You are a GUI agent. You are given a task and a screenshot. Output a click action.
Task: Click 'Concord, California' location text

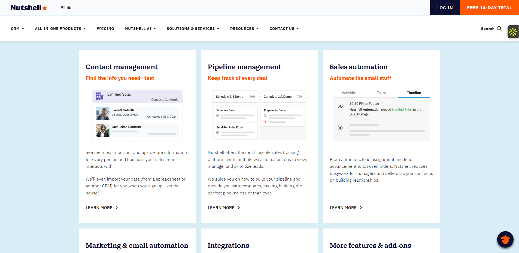pos(165,100)
